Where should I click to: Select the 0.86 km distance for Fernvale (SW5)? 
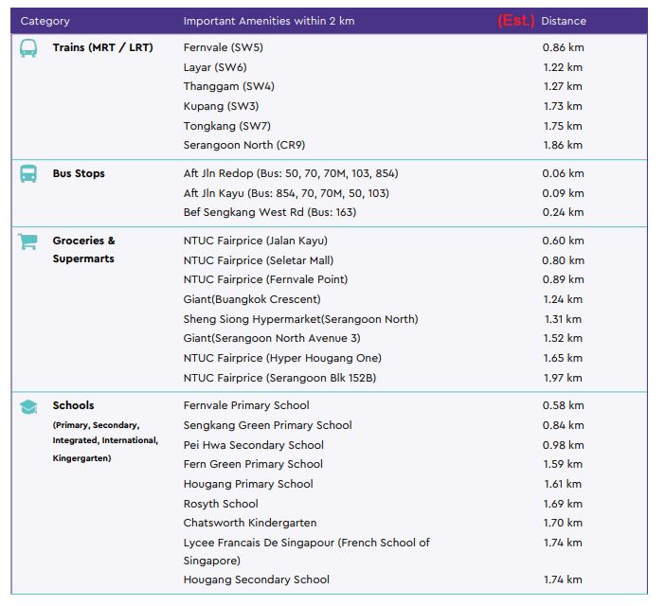[x=564, y=47]
